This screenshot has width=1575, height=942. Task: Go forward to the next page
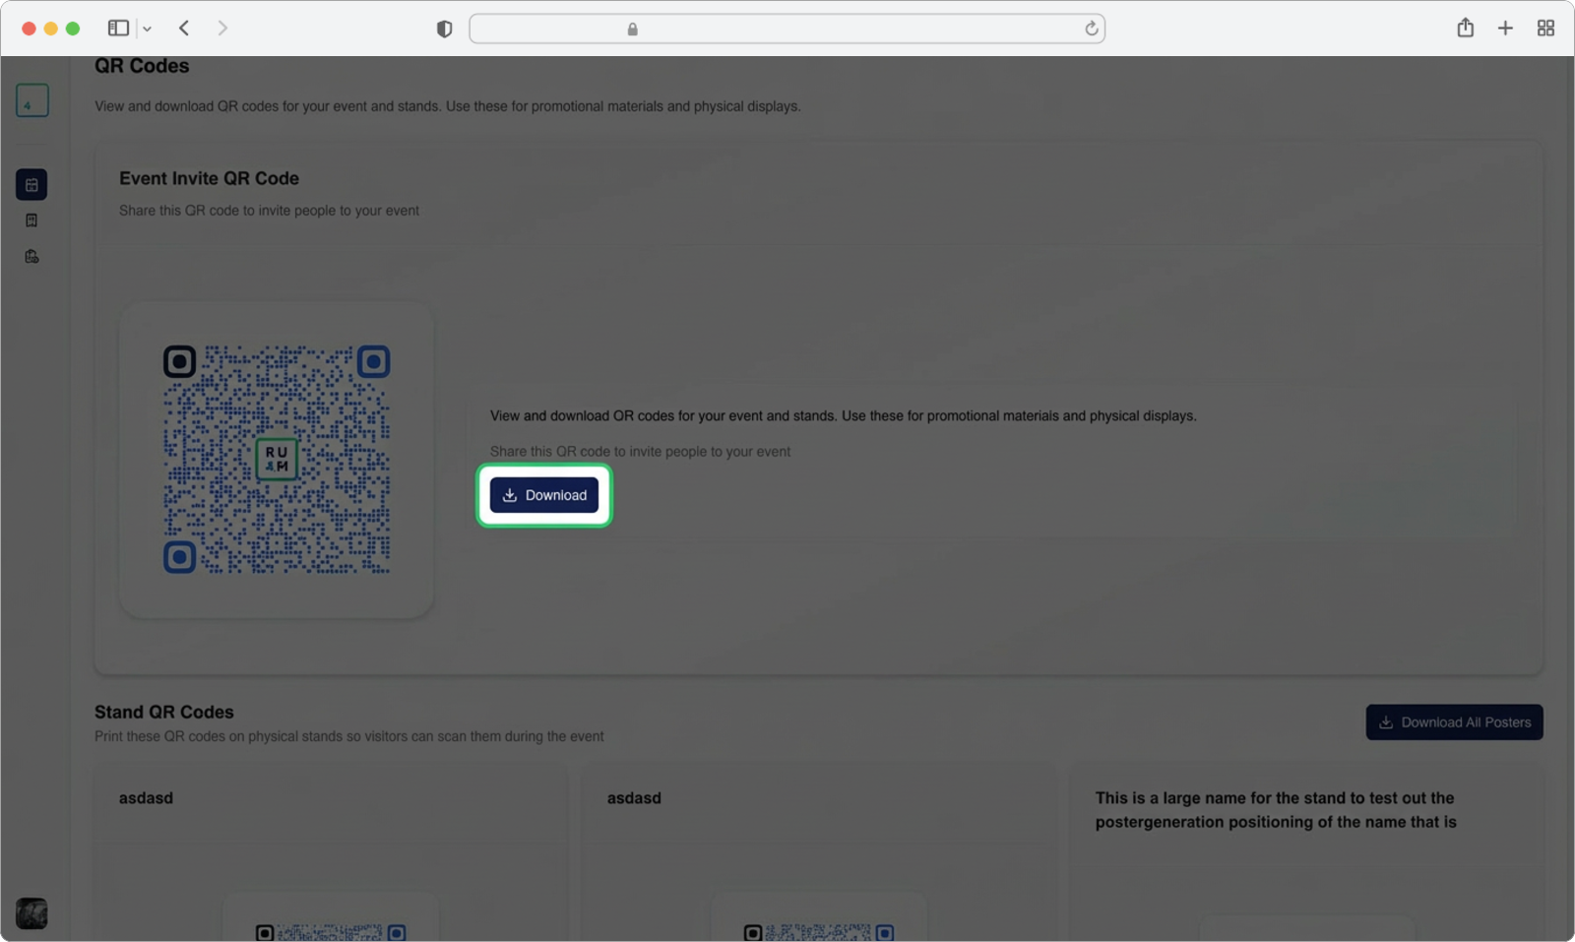click(x=222, y=29)
